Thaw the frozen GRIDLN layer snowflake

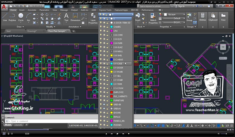104,109
